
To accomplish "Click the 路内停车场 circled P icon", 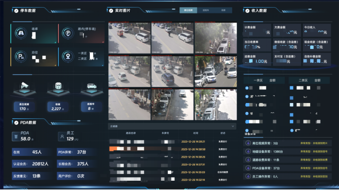I will pyautogui.click(x=68, y=33).
